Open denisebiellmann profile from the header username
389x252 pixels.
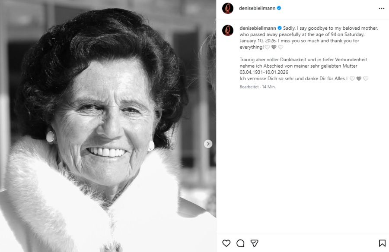click(257, 8)
